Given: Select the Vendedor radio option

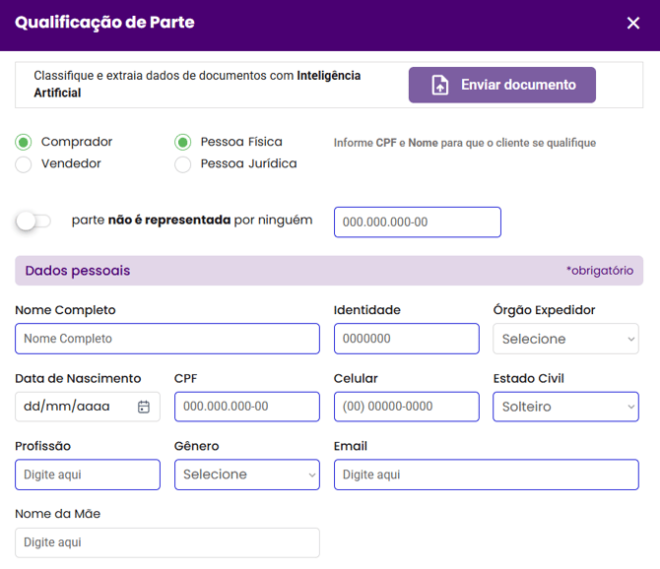Looking at the screenshot, I should [x=24, y=164].
